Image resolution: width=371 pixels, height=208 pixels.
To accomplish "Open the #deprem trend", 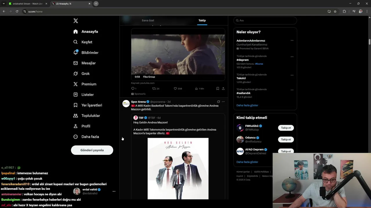I will tap(243, 60).
